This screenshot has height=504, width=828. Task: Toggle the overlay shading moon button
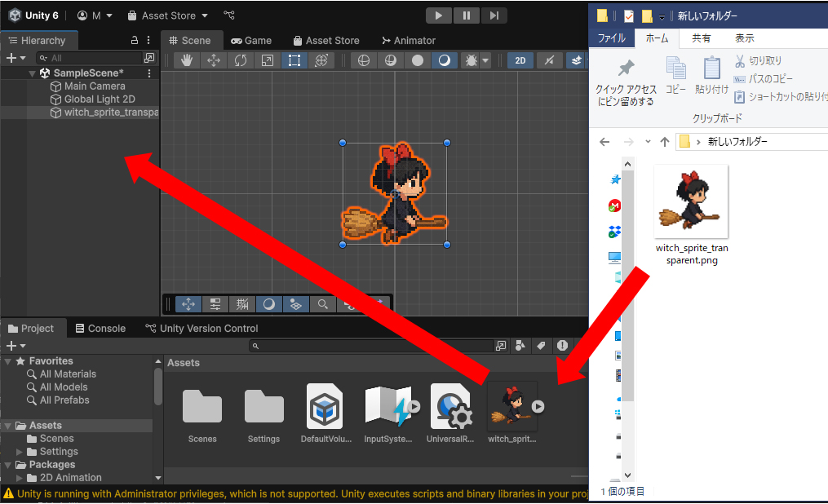click(x=268, y=304)
